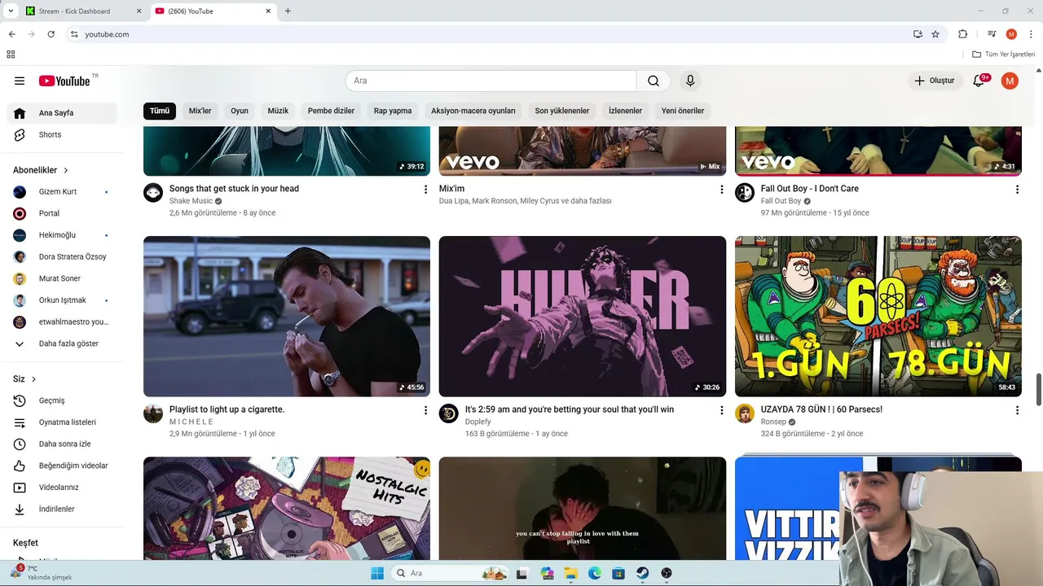Screen dimensions: 1043x586
Task: Select the Pembe diziler filter chip
Action: click(x=331, y=111)
